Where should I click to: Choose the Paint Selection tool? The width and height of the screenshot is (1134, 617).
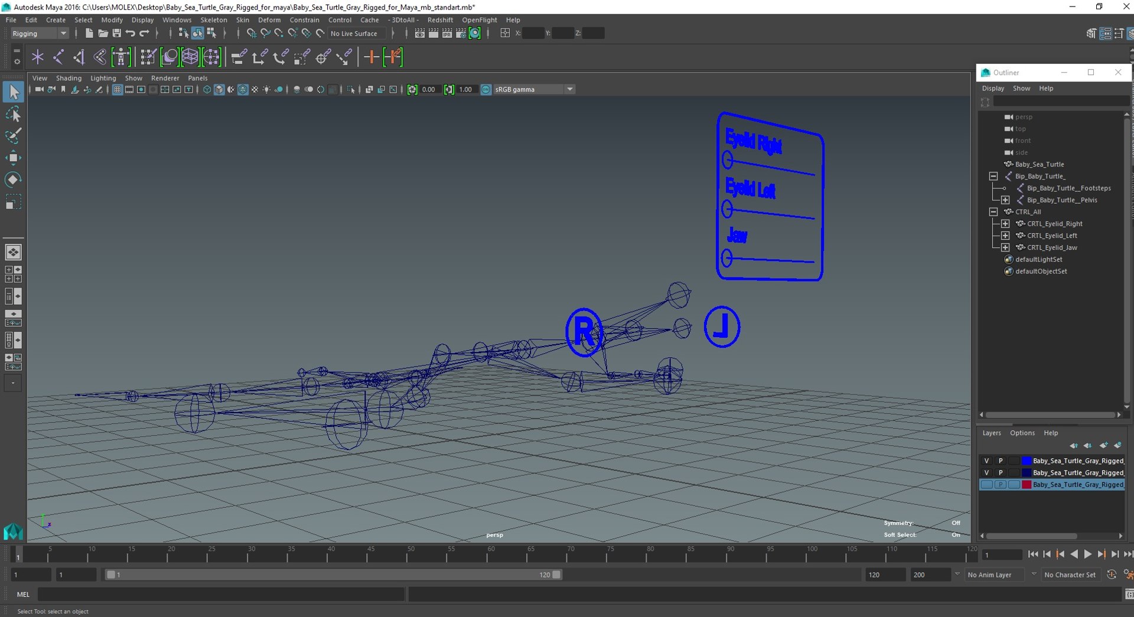13,136
